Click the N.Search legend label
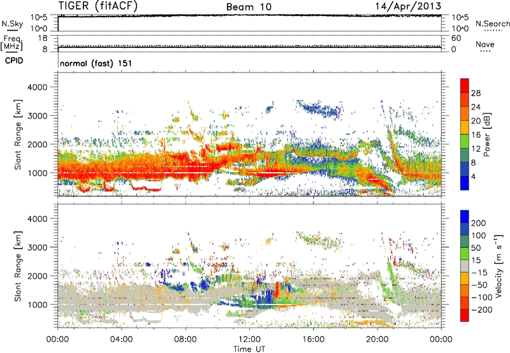 pyautogui.click(x=492, y=24)
